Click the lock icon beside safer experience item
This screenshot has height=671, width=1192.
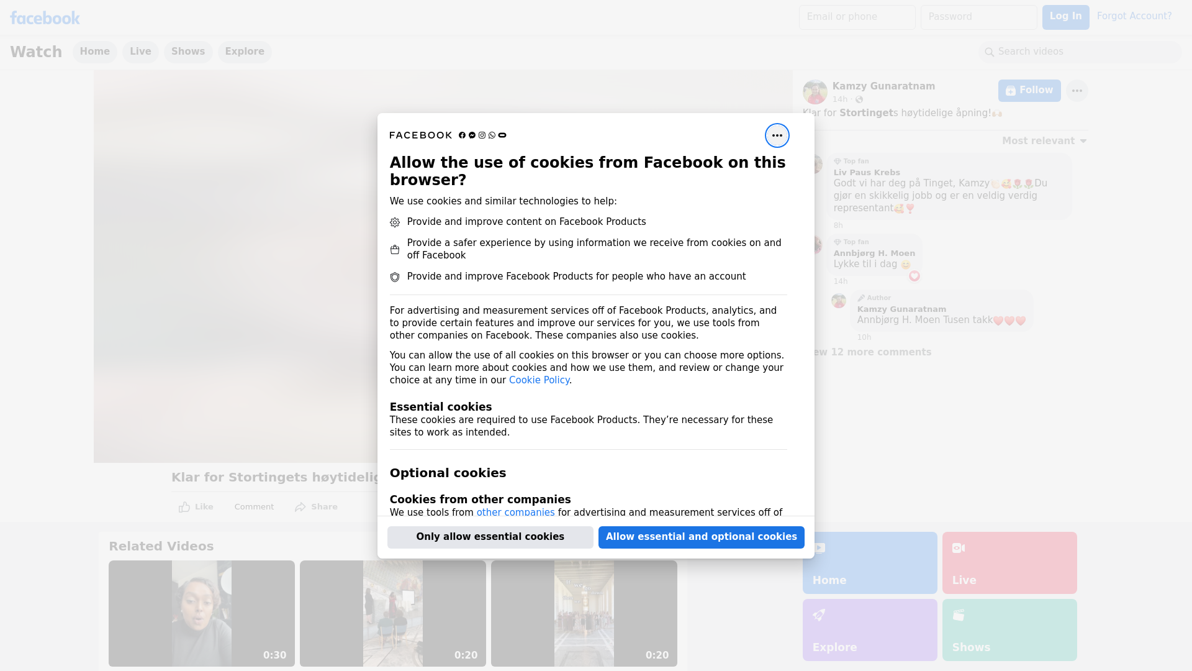coord(395,250)
